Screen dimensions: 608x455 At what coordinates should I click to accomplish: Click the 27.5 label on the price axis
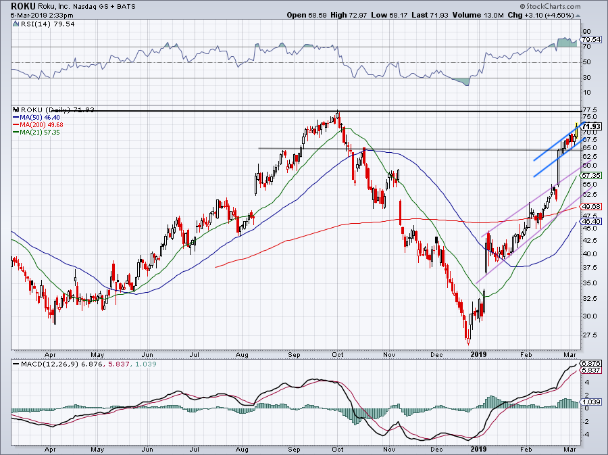click(x=589, y=335)
